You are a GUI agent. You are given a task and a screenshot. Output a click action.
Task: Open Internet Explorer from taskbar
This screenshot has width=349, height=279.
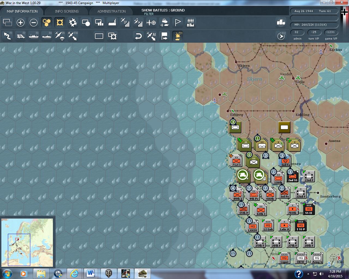coord(74,273)
